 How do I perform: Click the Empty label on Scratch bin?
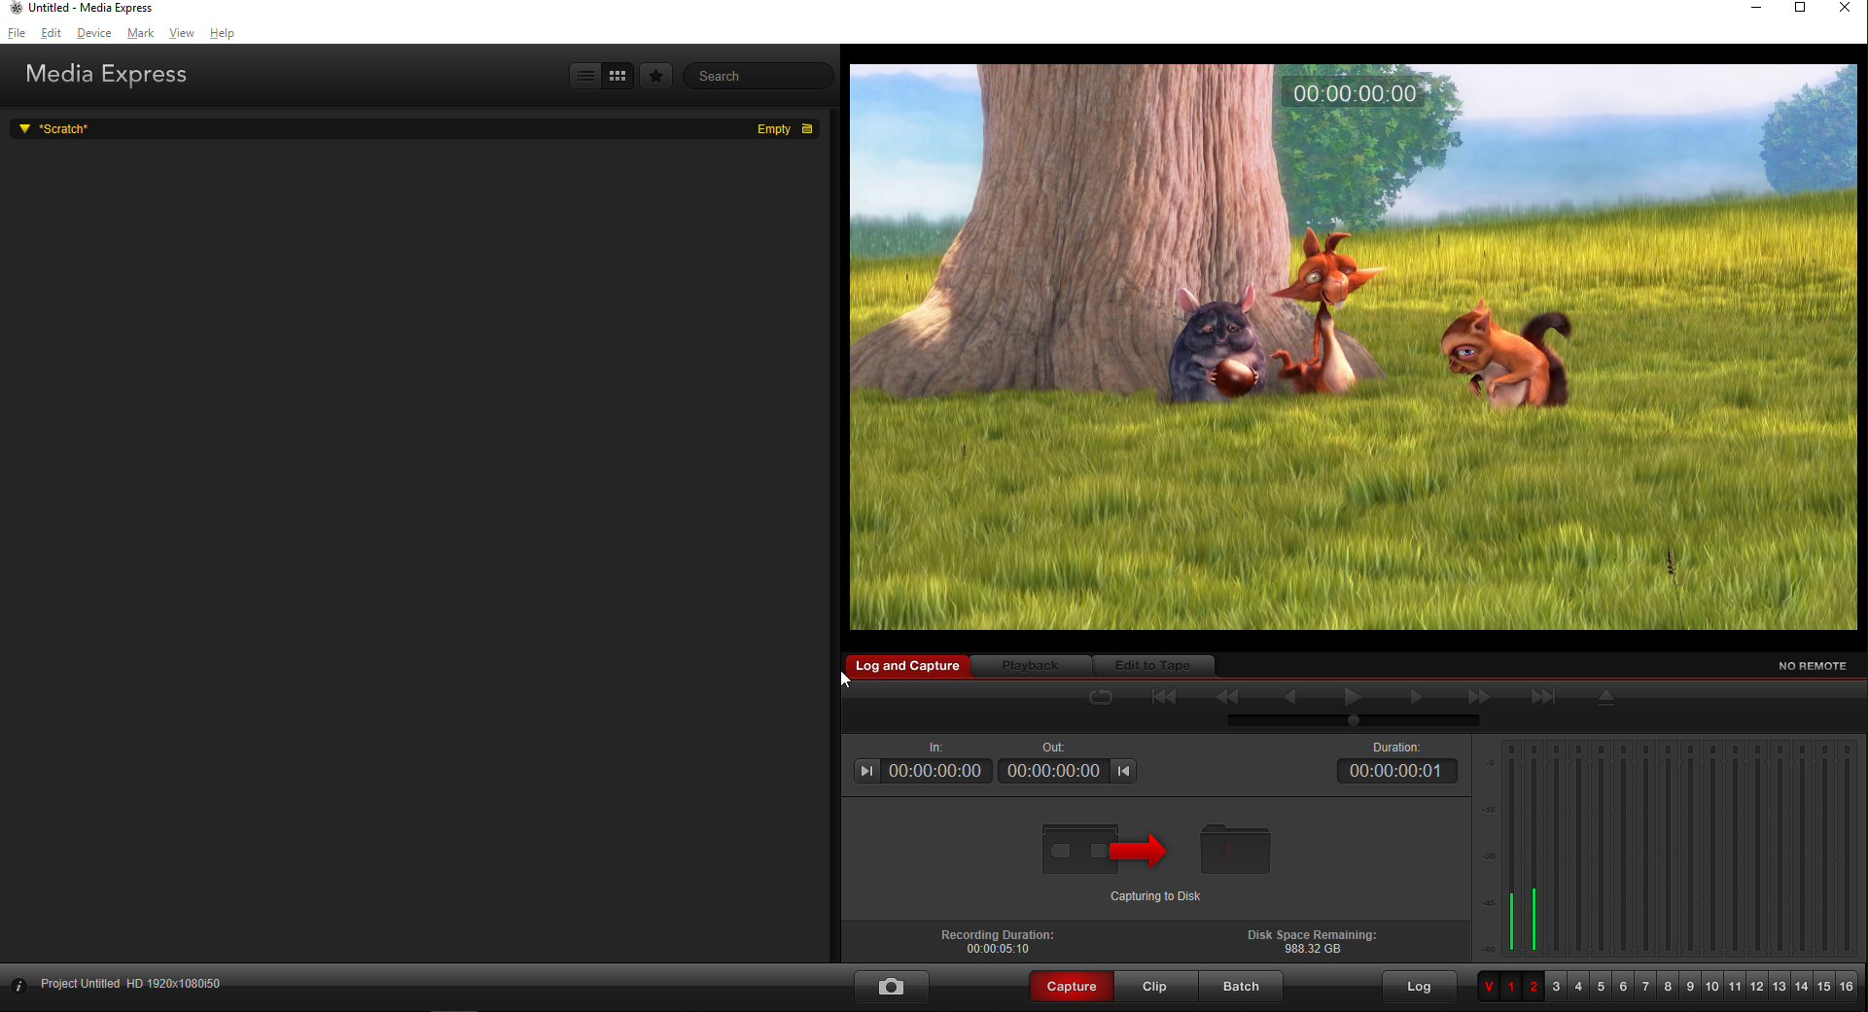tap(774, 129)
